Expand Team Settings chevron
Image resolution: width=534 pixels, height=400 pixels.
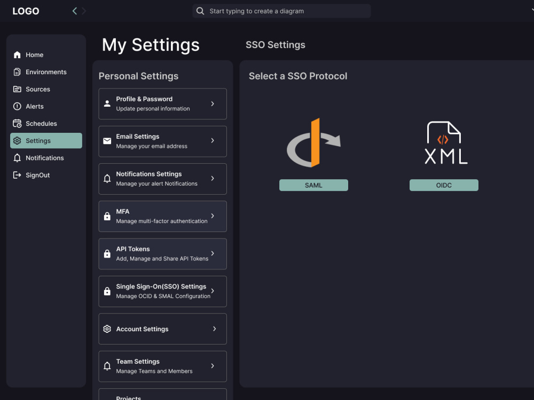click(x=213, y=366)
